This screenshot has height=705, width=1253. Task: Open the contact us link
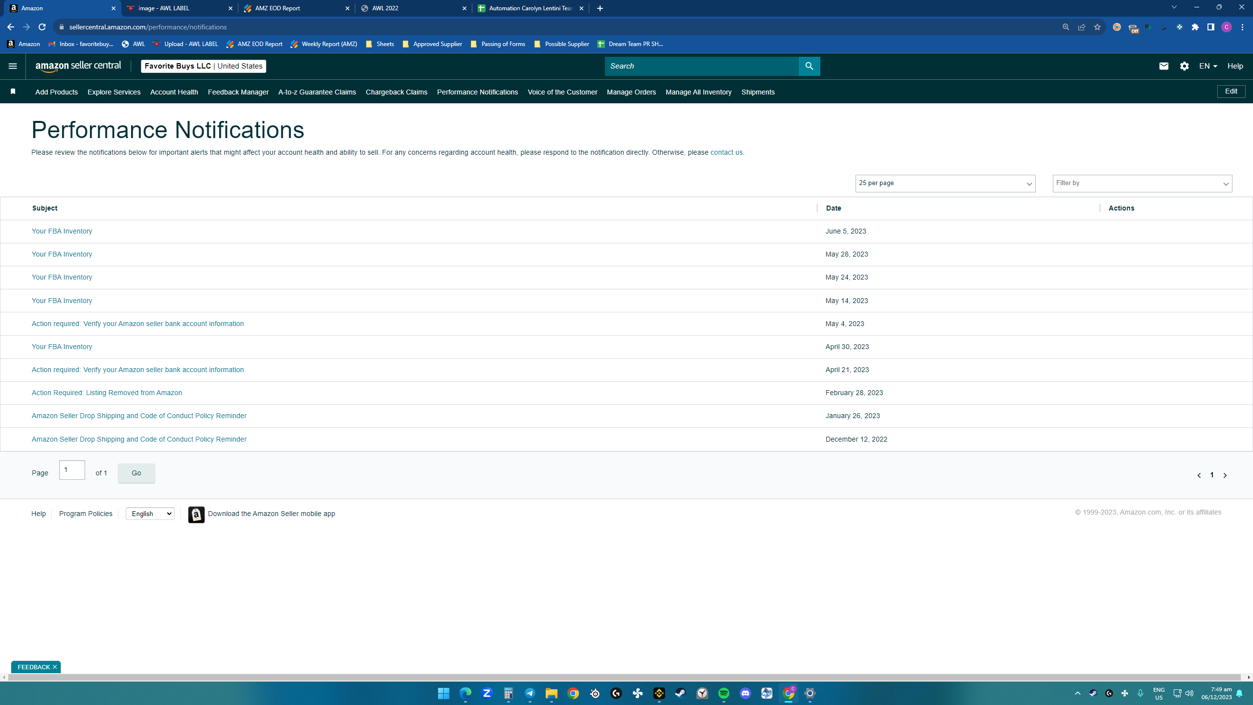click(x=726, y=152)
